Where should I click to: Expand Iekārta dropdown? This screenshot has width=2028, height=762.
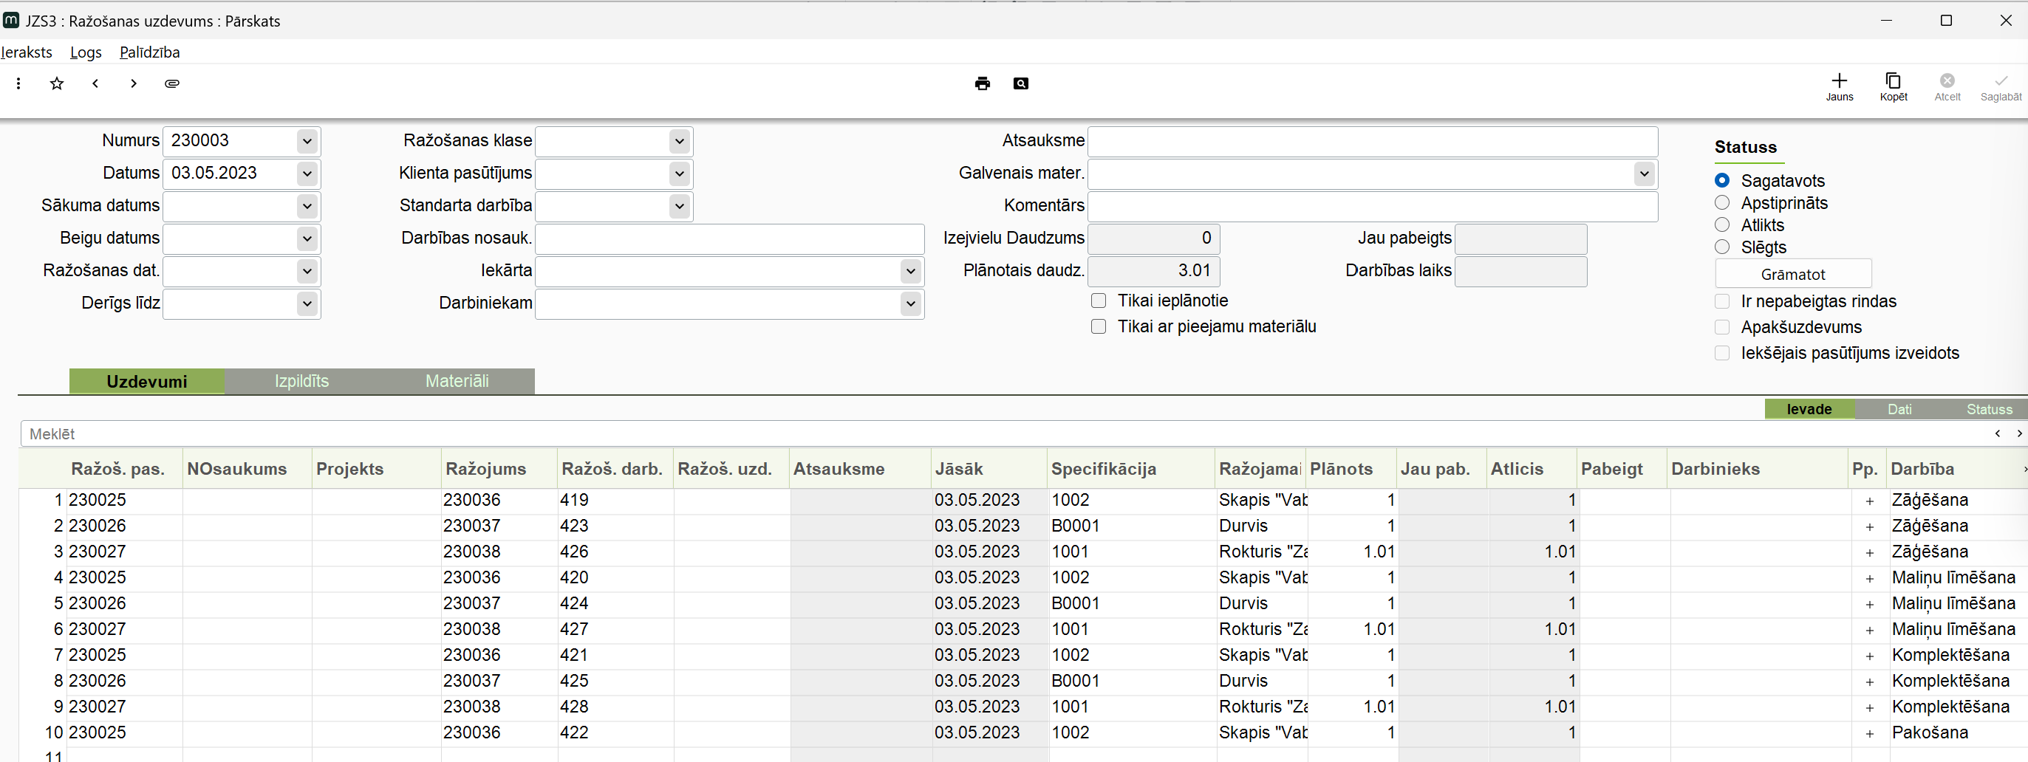coord(910,272)
